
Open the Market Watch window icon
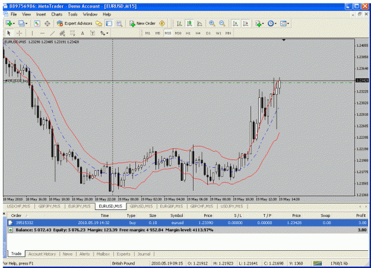(x=37, y=23)
